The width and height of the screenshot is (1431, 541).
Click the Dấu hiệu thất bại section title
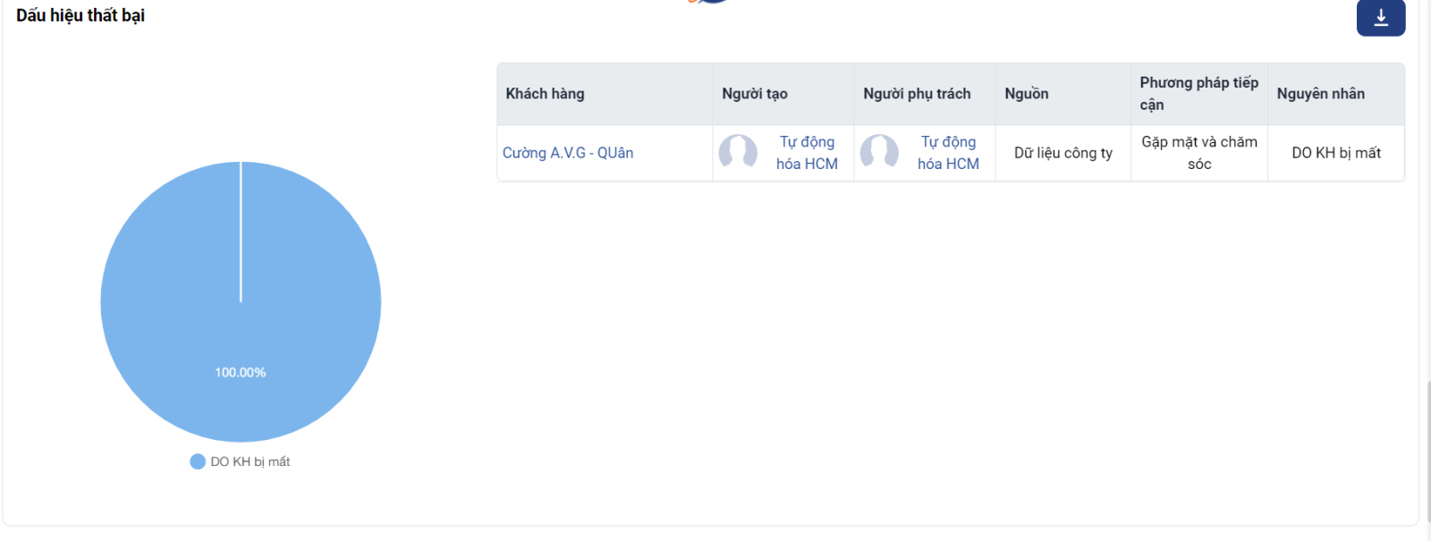[80, 15]
